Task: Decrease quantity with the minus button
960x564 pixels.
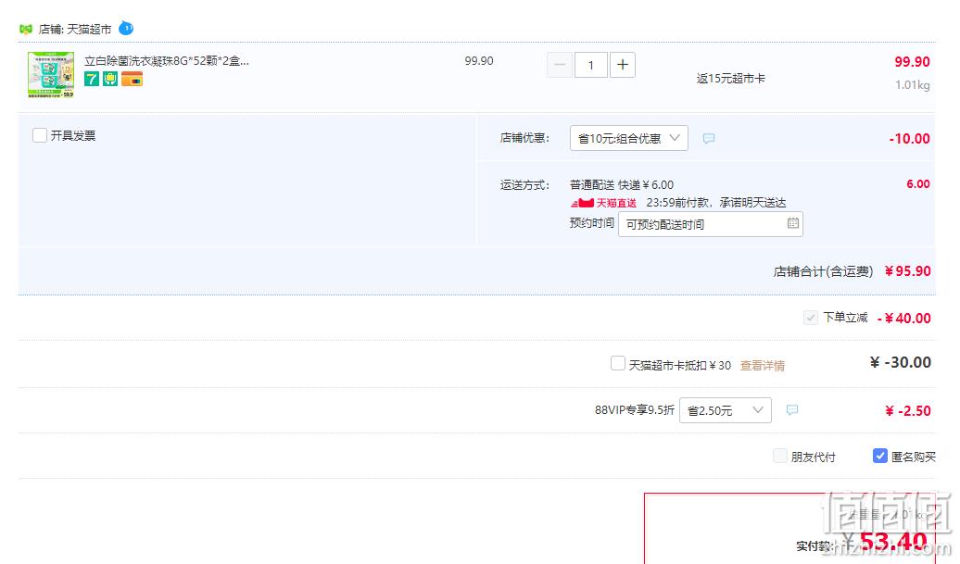Action: click(x=560, y=65)
